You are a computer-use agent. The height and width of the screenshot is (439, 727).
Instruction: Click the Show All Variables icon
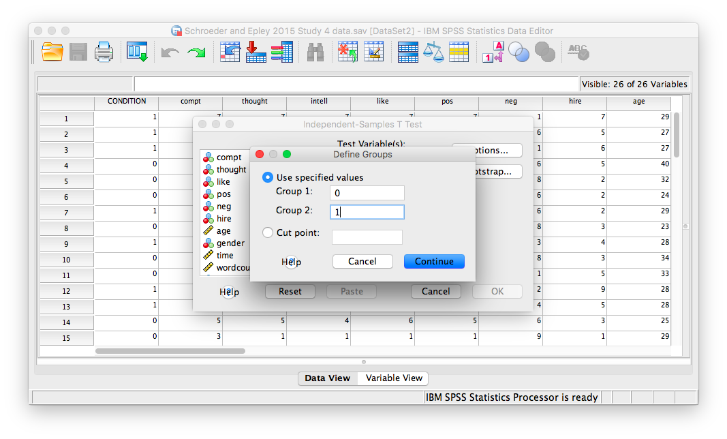545,52
